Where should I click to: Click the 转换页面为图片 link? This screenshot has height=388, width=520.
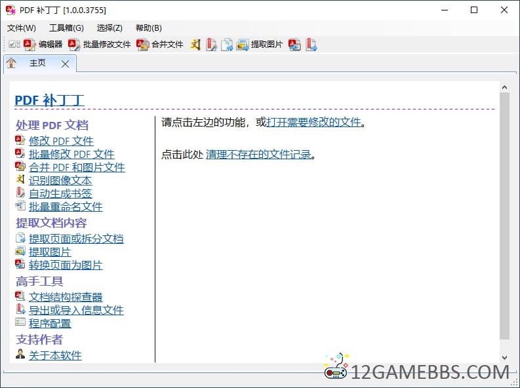(x=66, y=265)
